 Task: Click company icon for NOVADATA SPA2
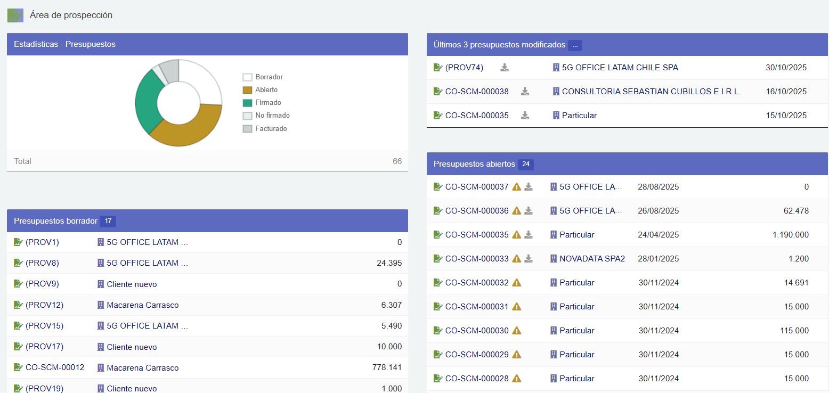tap(554, 259)
